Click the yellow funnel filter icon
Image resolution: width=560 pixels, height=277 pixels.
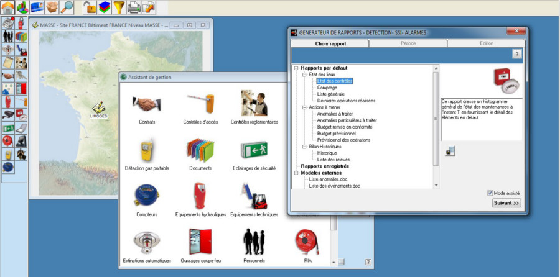point(119,7)
